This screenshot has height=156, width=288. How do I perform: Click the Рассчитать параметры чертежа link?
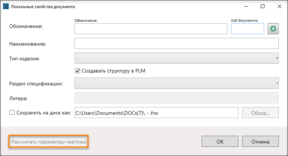(x=48, y=142)
